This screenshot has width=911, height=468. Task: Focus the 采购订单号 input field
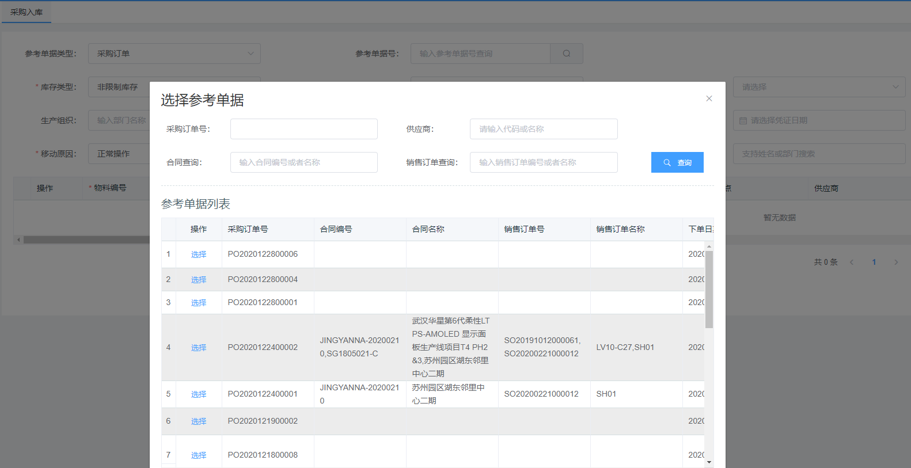click(303, 129)
